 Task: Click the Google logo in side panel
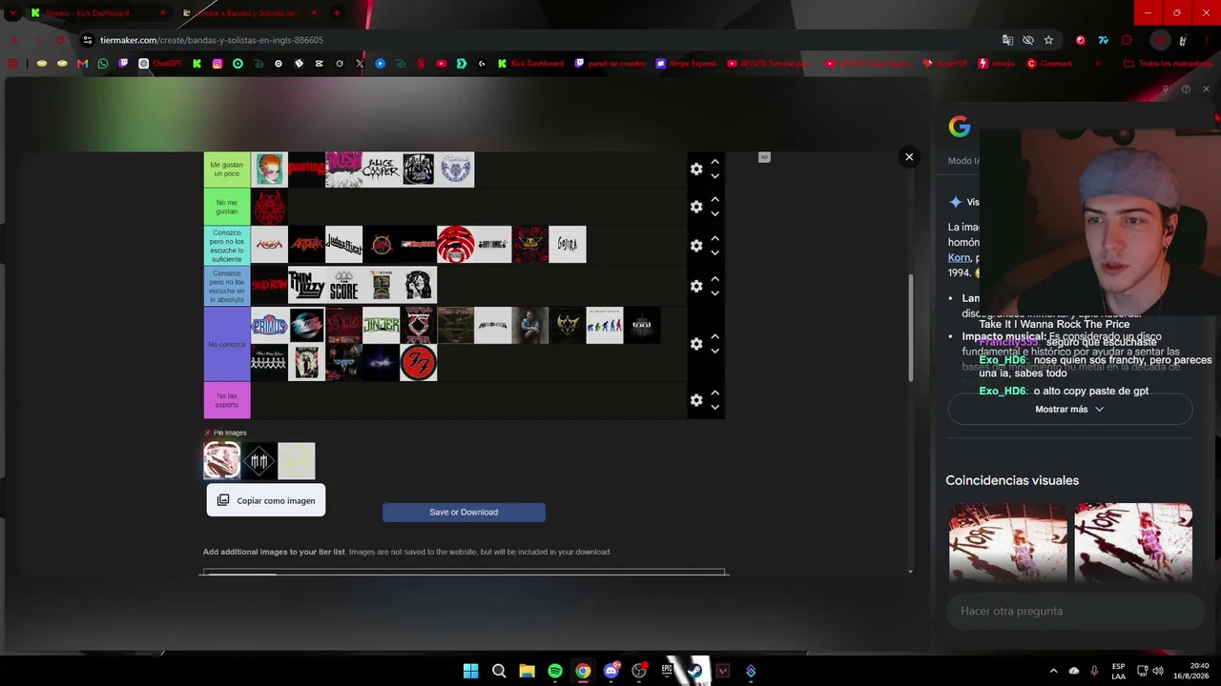click(960, 126)
